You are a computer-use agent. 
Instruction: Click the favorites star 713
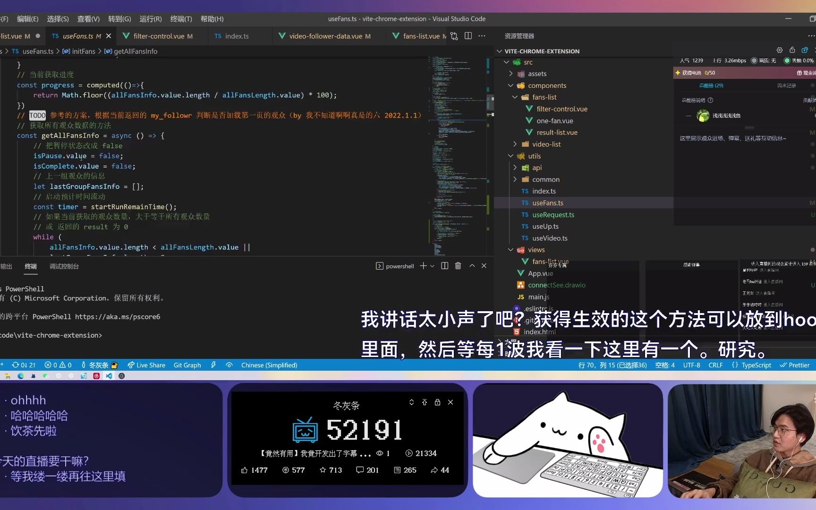[323, 470]
